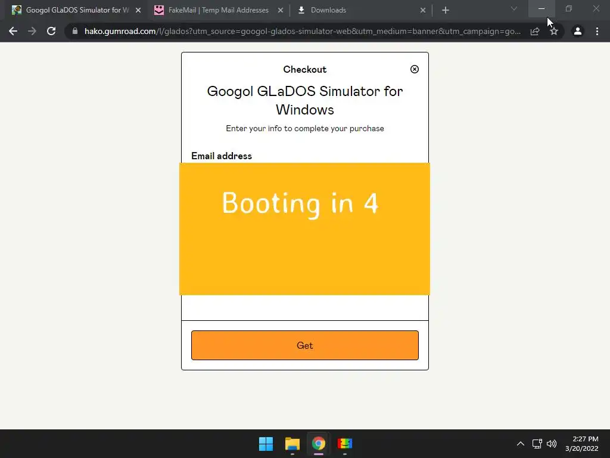Go forward in browser history
Screen dimensions: 610x458
[x=32, y=31]
